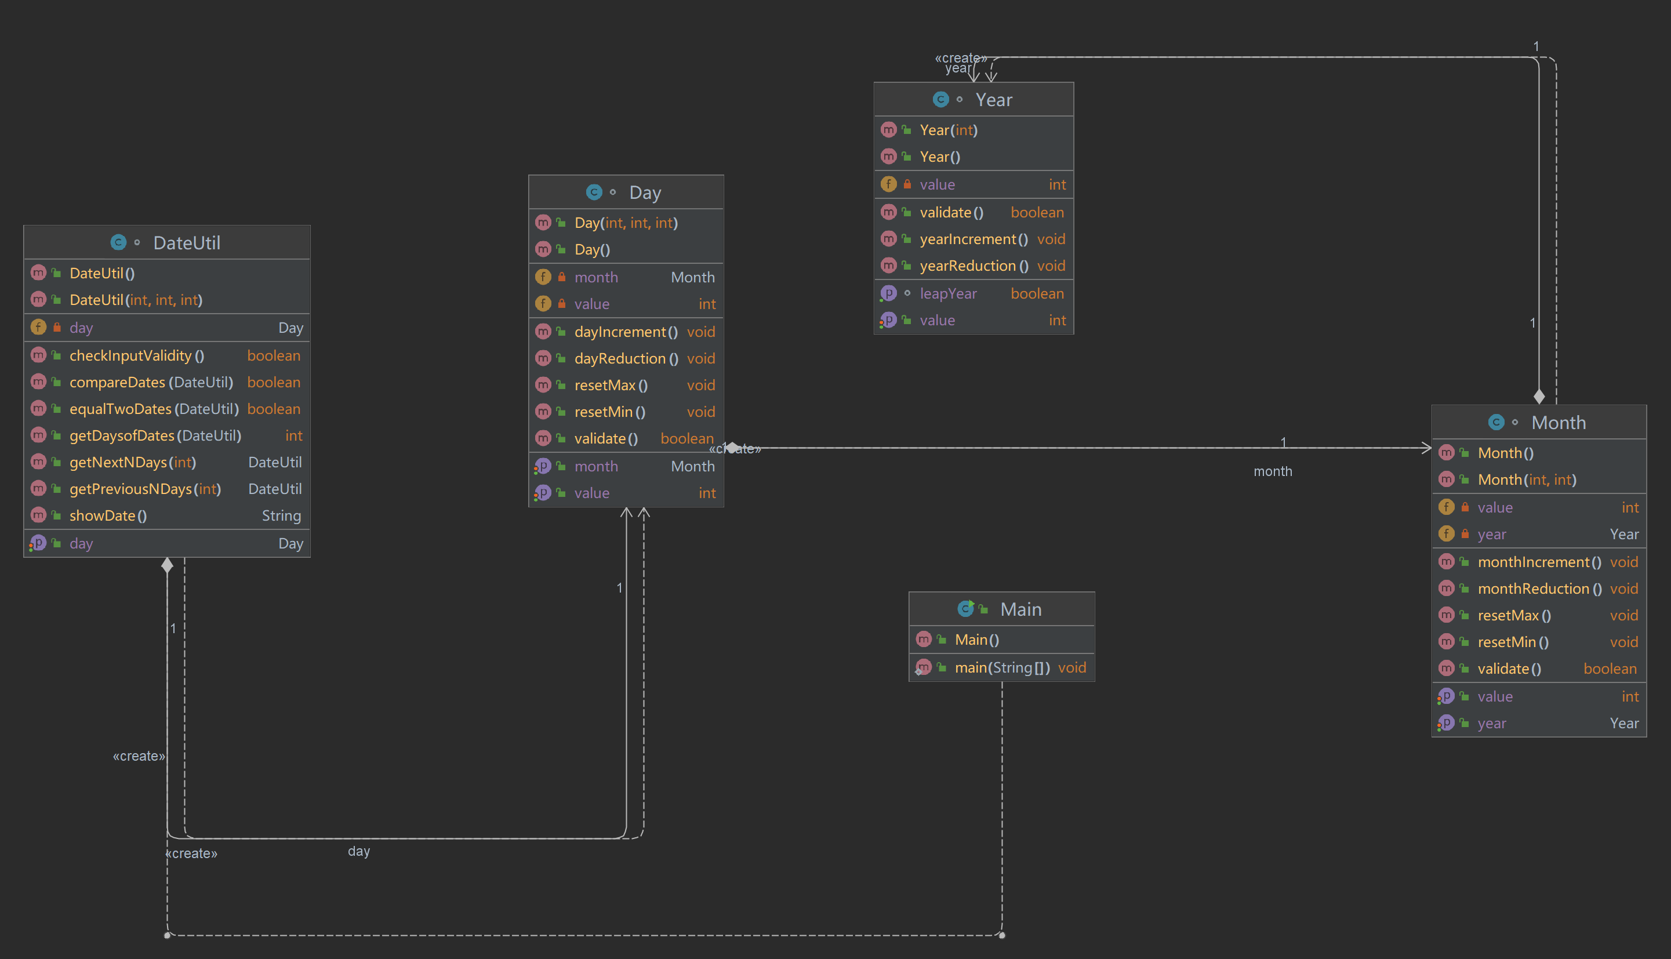Viewport: 1671px width, 959px height.
Task: Click the method icon beside main(String[])
Action: pyautogui.click(x=924, y=667)
